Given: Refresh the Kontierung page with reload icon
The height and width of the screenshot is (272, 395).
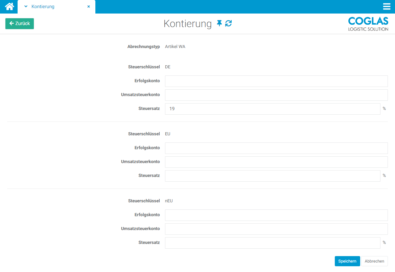Looking at the screenshot, I should coord(229,23).
